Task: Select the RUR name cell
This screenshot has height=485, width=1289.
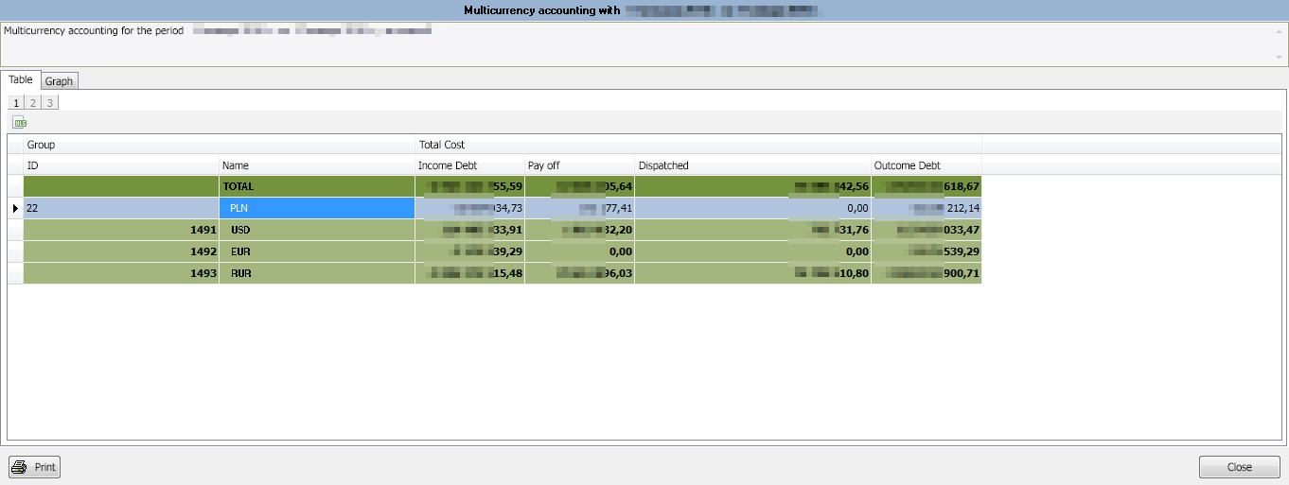Action: [x=317, y=273]
